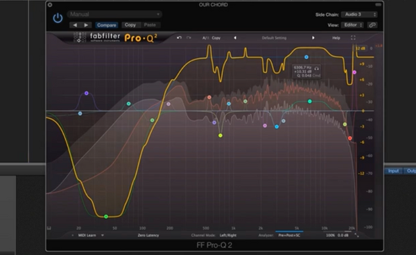Select the yellow-green notch node near 700 Hz

[220, 135]
